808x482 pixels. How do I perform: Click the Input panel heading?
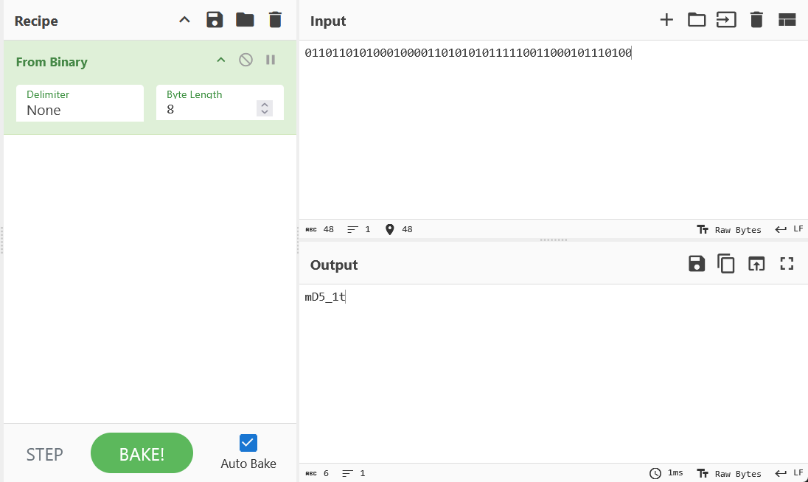(328, 21)
